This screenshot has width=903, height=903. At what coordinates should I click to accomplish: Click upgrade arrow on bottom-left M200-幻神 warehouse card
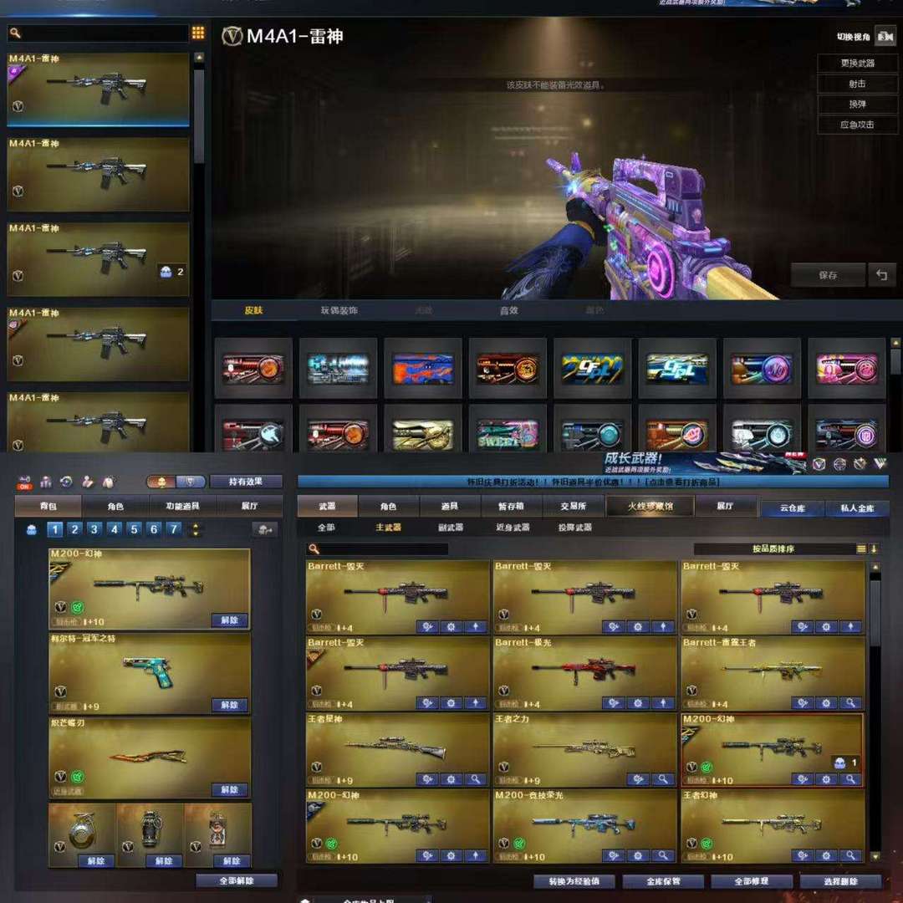point(476,856)
